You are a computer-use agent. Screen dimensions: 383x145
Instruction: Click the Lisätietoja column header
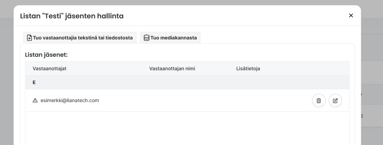click(248, 69)
